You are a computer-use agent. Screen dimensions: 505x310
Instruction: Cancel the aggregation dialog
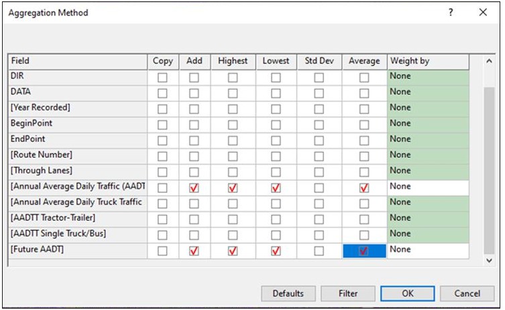pos(467,293)
